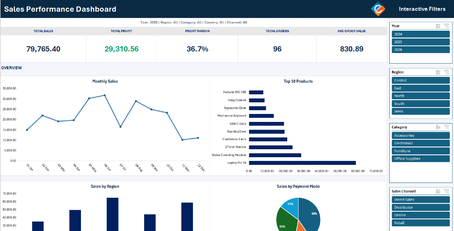Click the Standing Desk bar

pyautogui.click(x=267, y=131)
